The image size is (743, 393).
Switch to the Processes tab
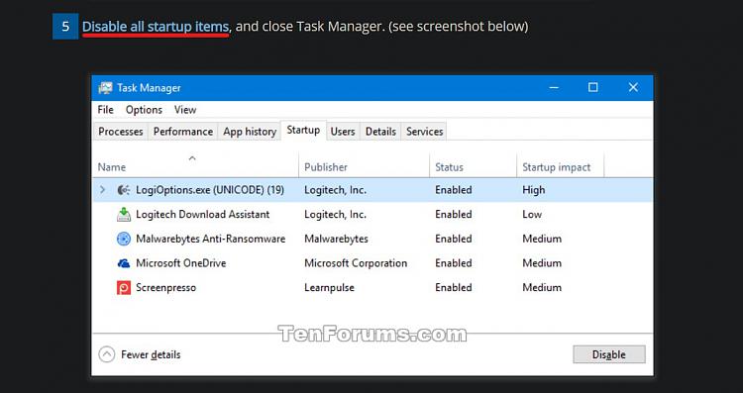pos(120,132)
